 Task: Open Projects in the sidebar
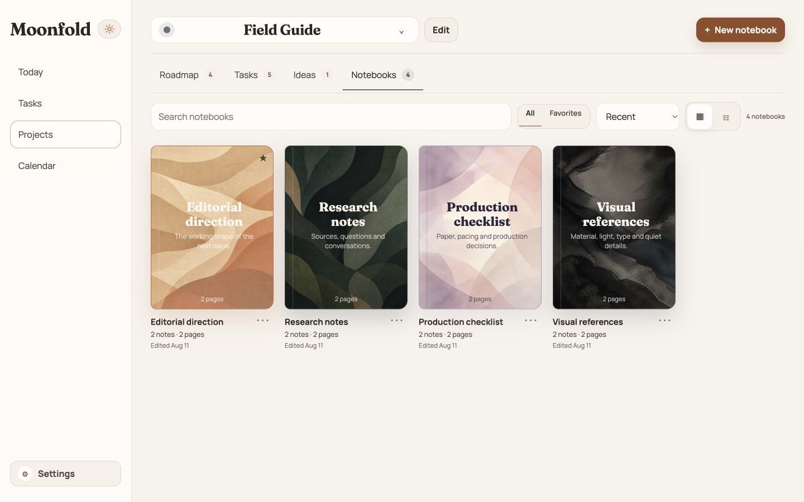click(65, 134)
